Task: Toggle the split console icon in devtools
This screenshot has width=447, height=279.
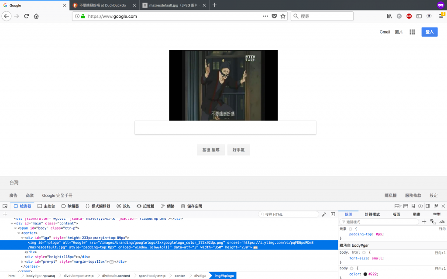Action: (406, 206)
